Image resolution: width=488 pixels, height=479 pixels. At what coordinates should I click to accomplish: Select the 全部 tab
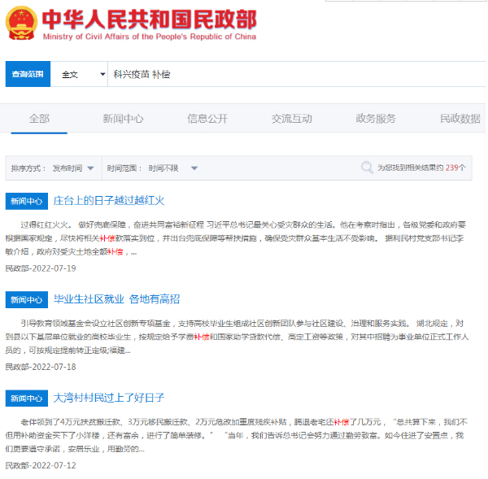[x=39, y=118]
